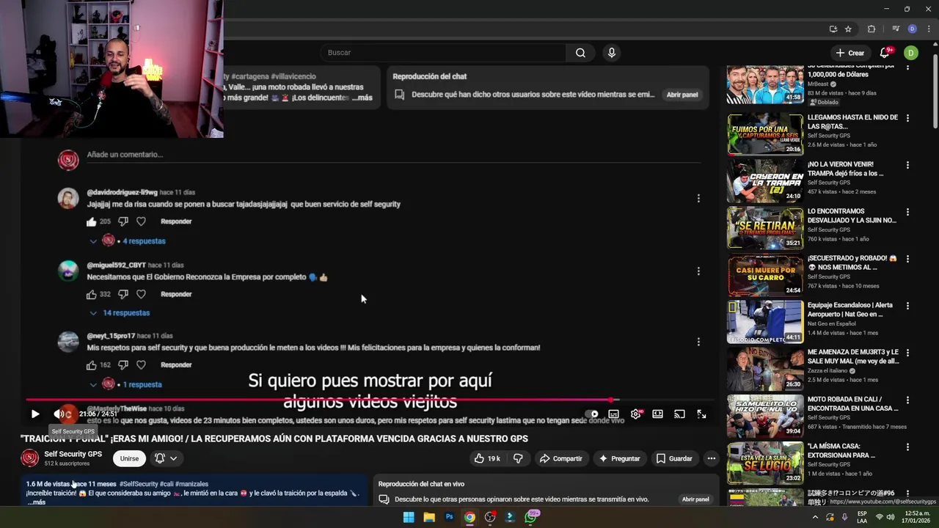939x528 pixels.
Task: Start voice search with the microphone icon
Action: pyautogui.click(x=611, y=53)
